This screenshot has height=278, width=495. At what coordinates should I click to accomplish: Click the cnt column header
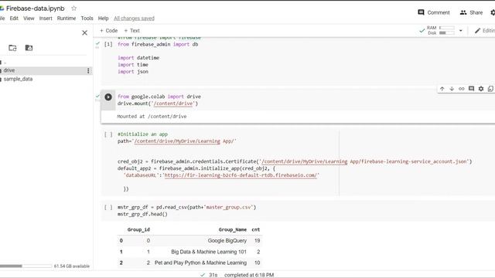(x=256, y=229)
